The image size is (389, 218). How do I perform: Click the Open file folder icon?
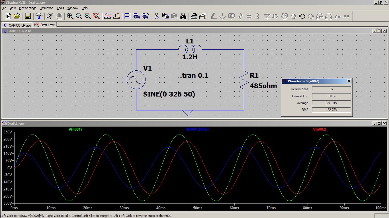point(17,16)
